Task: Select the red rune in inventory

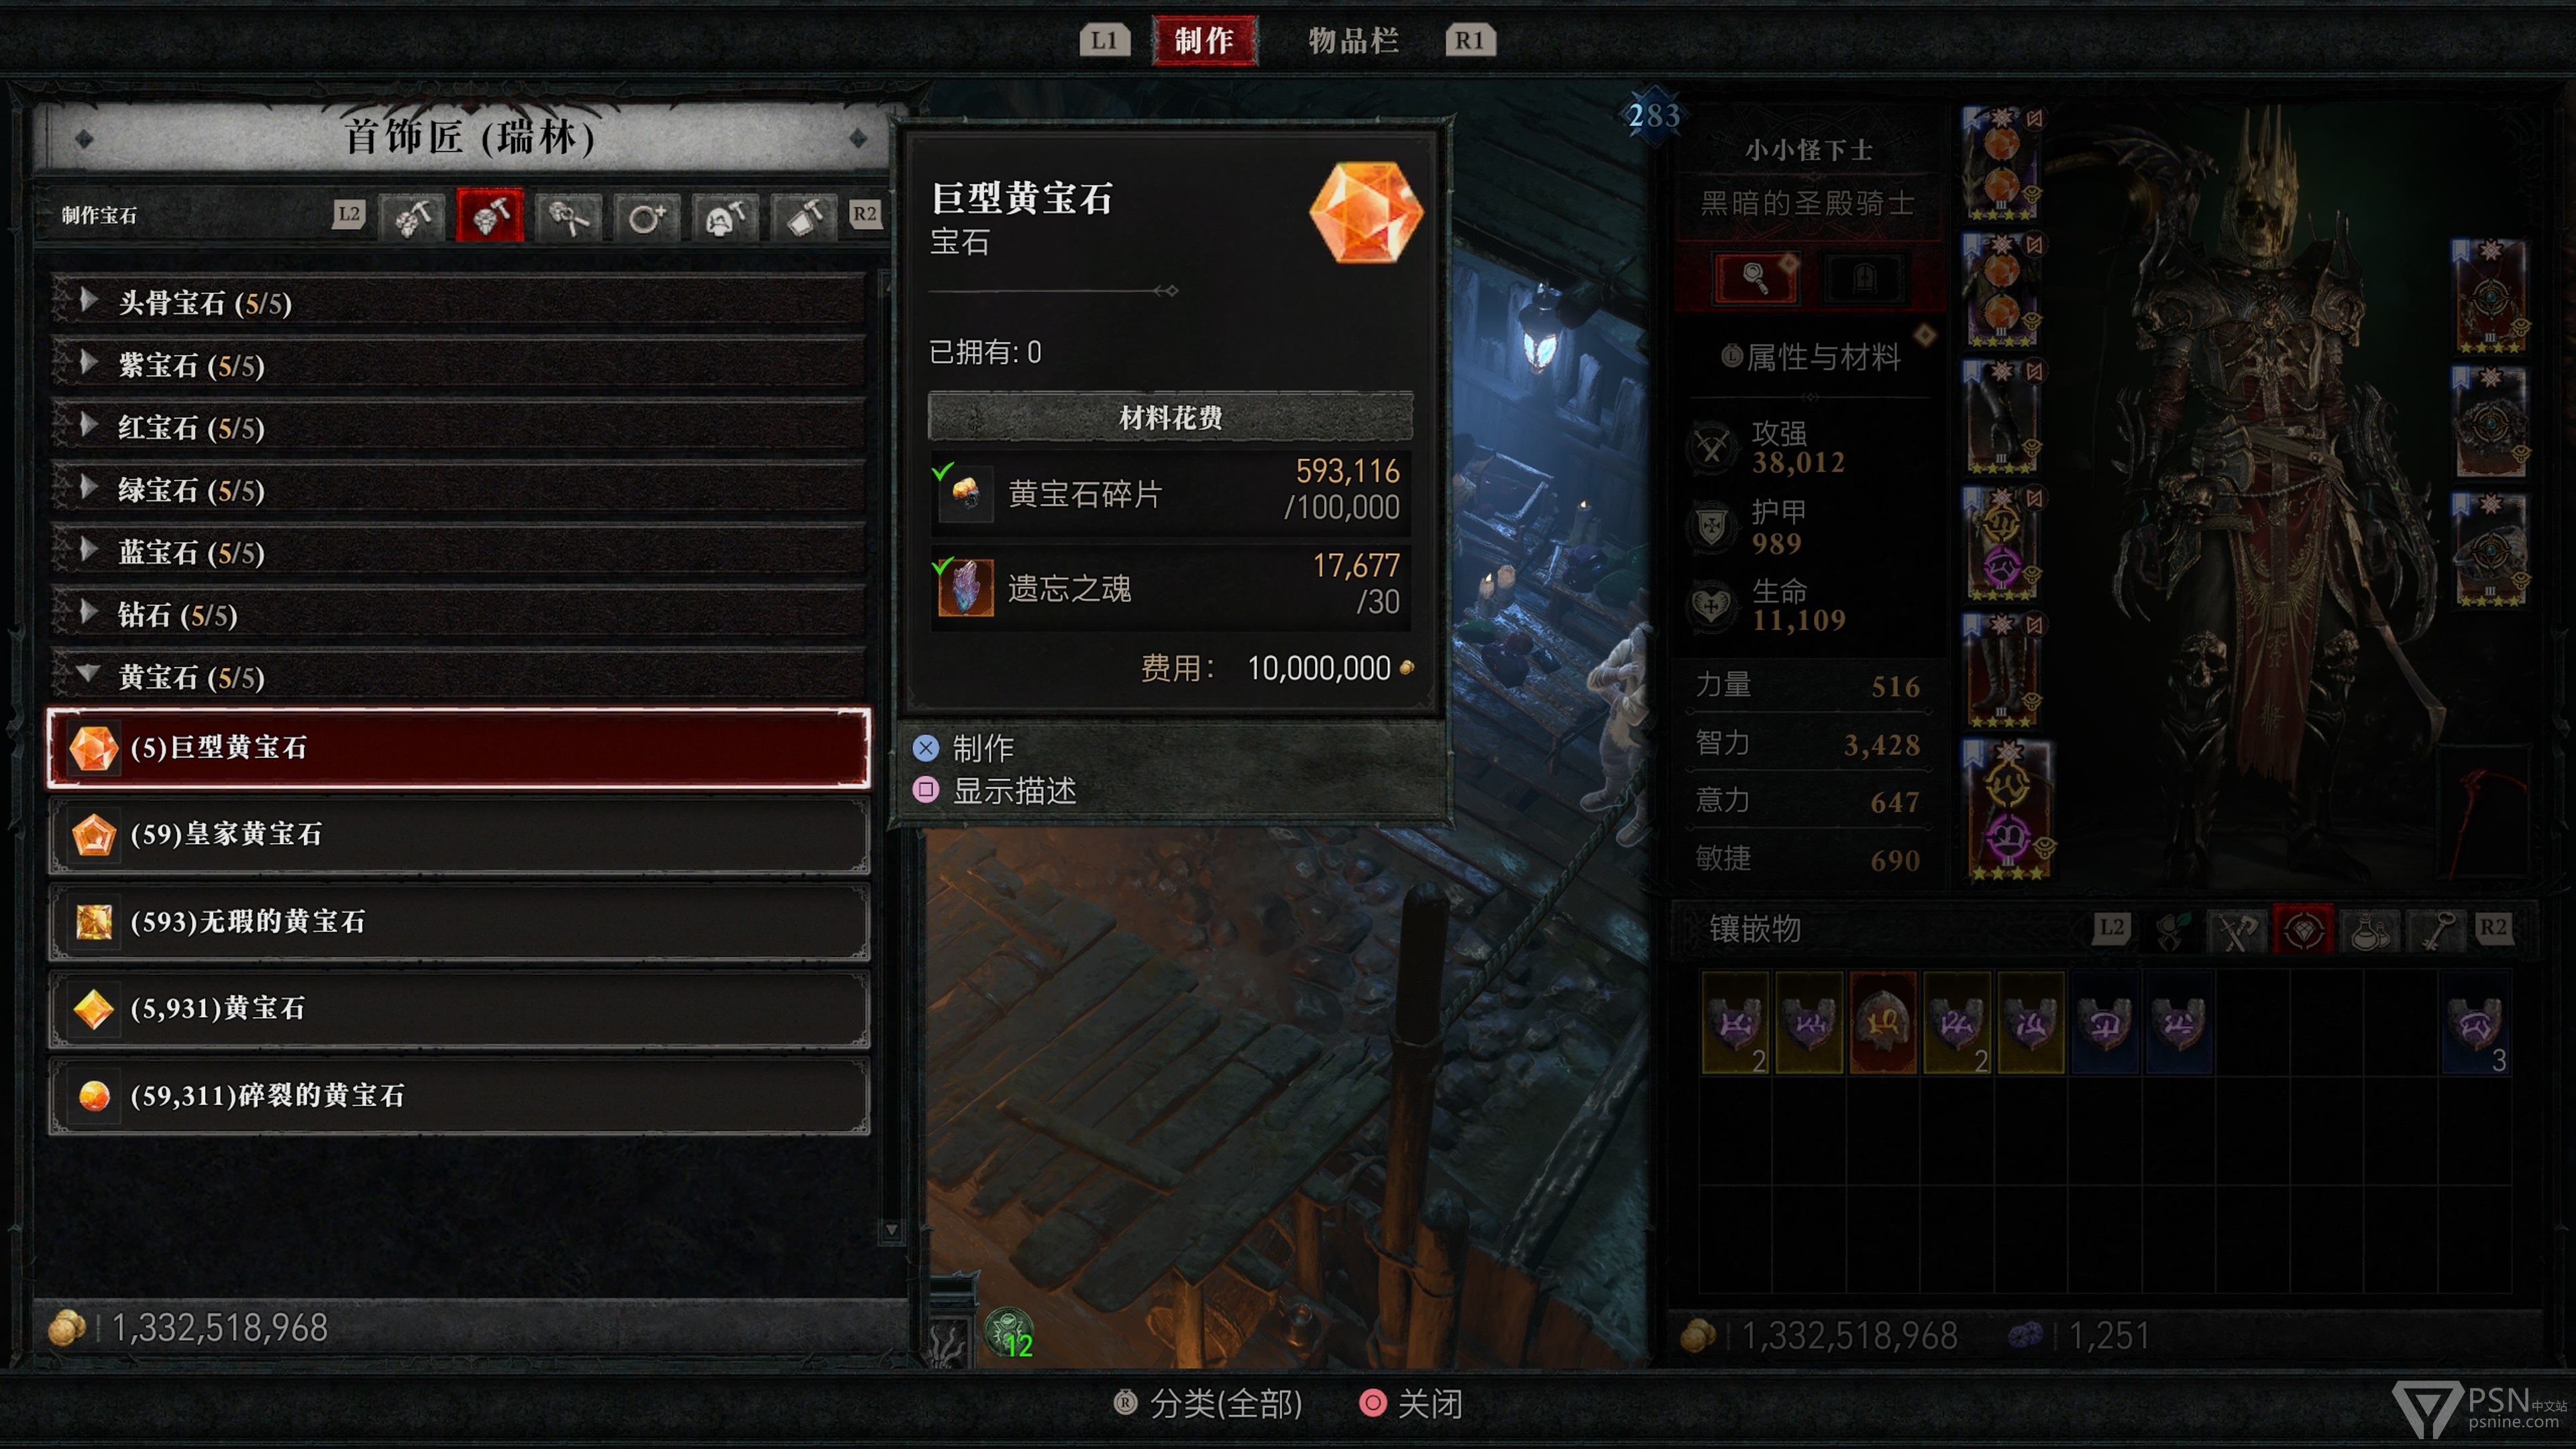Action: point(1882,1022)
